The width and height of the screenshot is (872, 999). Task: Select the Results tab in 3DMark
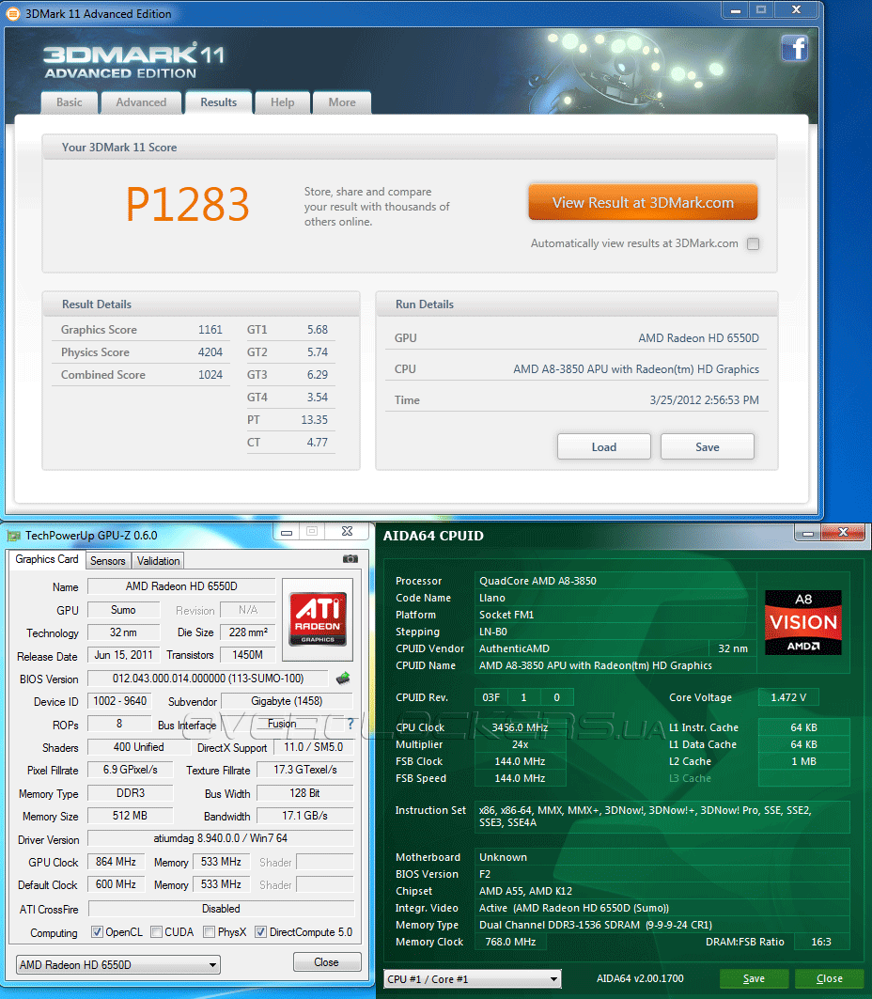pyautogui.click(x=219, y=102)
